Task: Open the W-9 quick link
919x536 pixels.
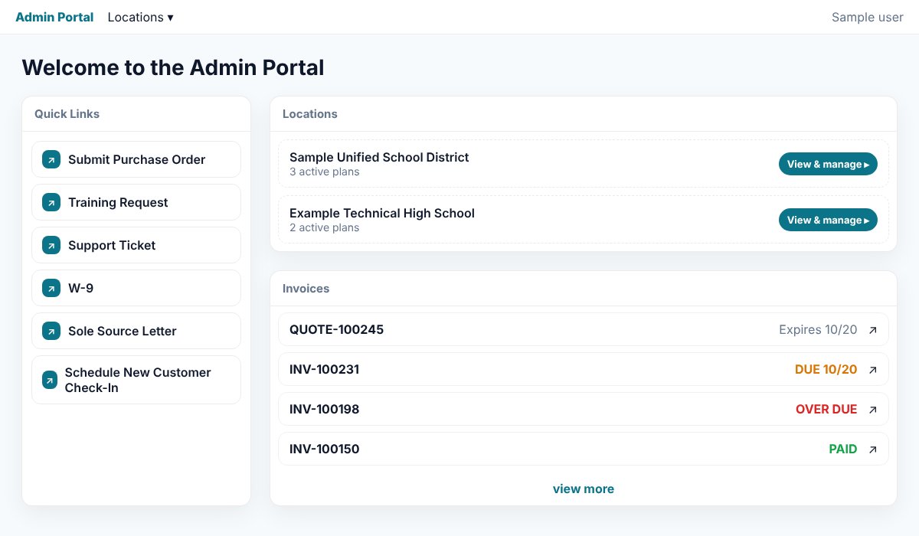Action: point(136,288)
